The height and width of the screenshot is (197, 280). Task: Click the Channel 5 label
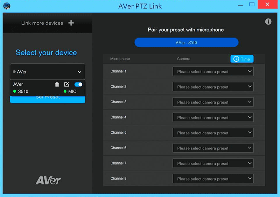[118, 133]
